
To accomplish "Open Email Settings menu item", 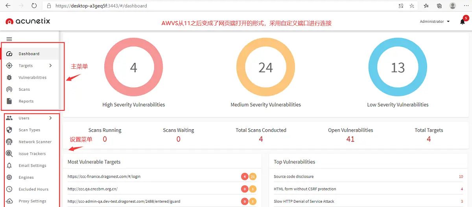I will click(32, 165).
